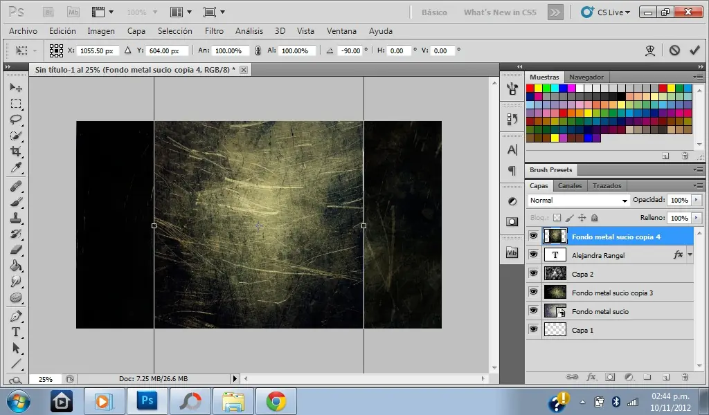Toggle visibility of Fondo metal sucio layer
The image size is (709, 415).
point(533,311)
